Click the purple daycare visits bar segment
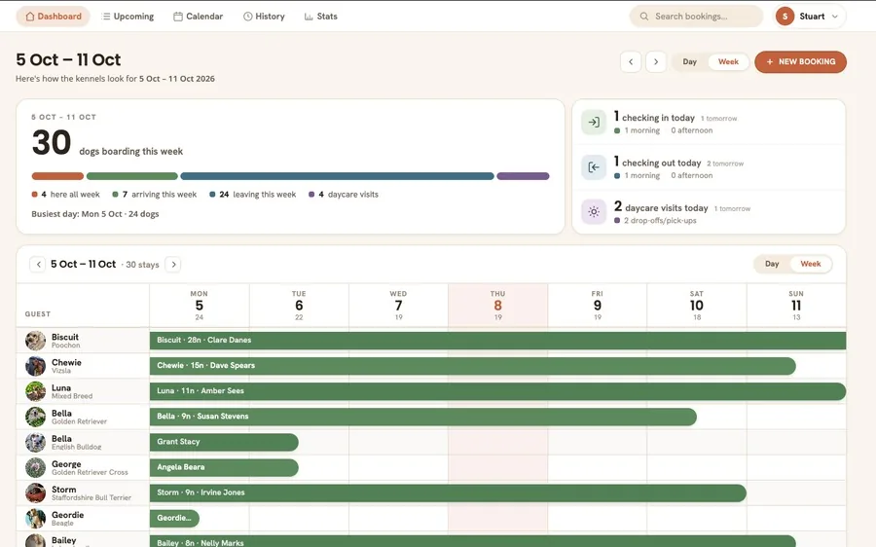The width and height of the screenshot is (876, 547). [x=523, y=176]
